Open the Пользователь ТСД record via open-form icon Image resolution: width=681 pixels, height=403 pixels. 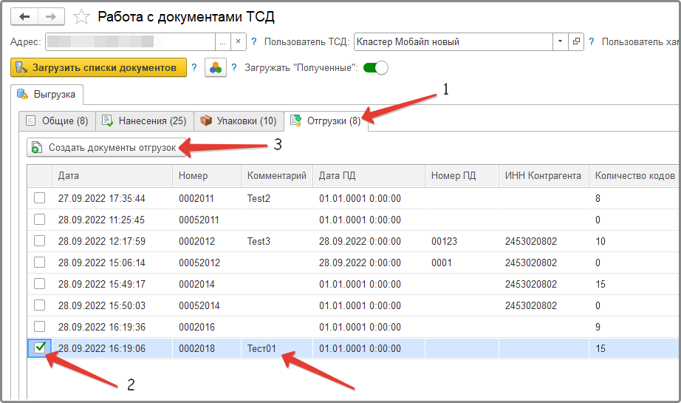pyautogui.click(x=576, y=41)
